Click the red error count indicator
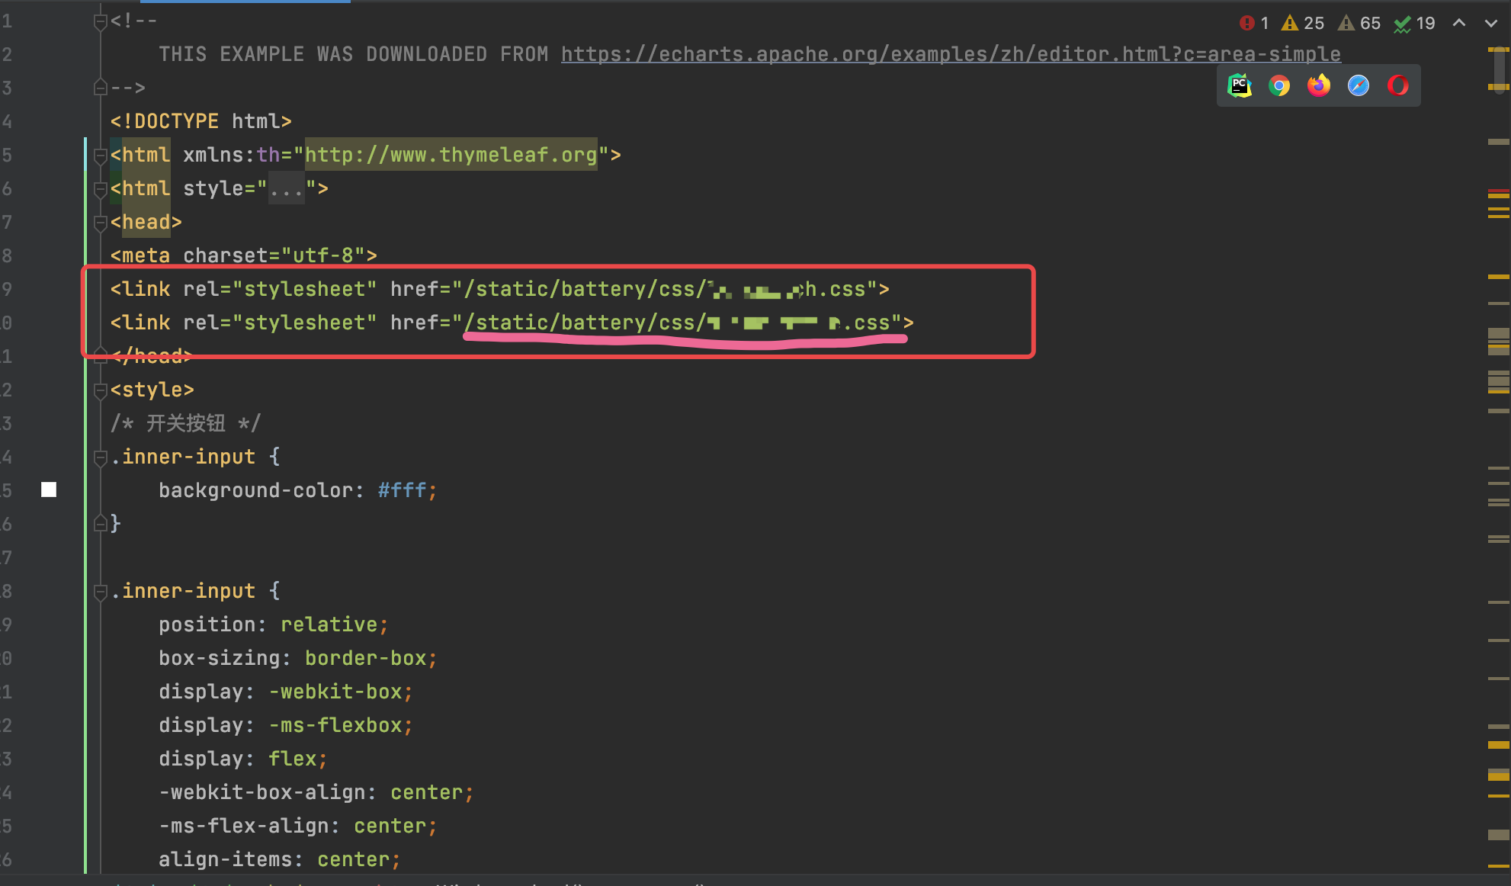This screenshot has width=1511, height=886. coord(1254,24)
